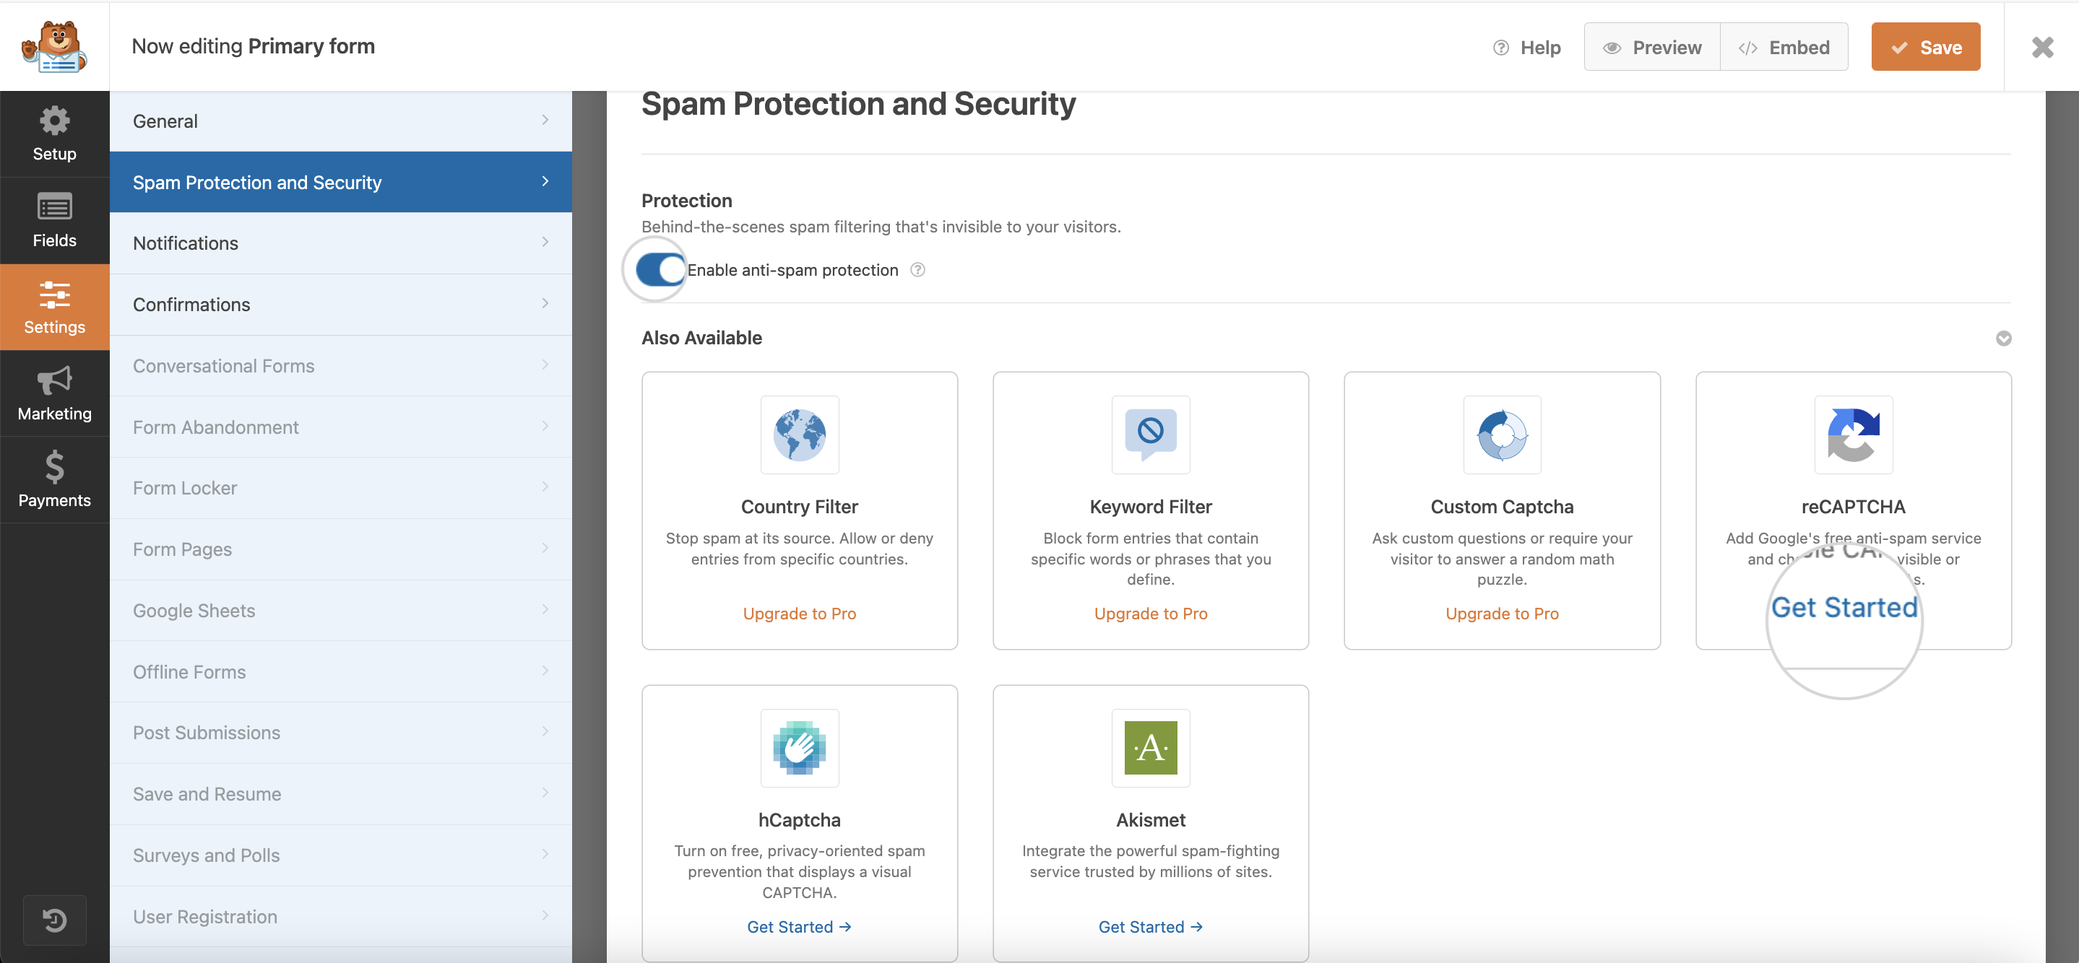The height and width of the screenshot is (963, 2079).
Task: Click the hCaptcha hand icon
Action: pos(799,748)
